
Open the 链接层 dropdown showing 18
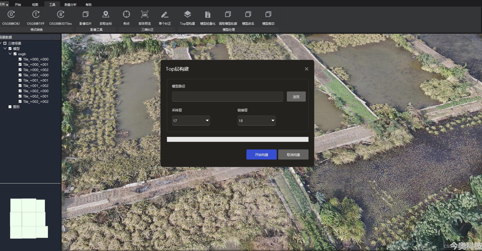pyautogui.click(x=257, y=120)
